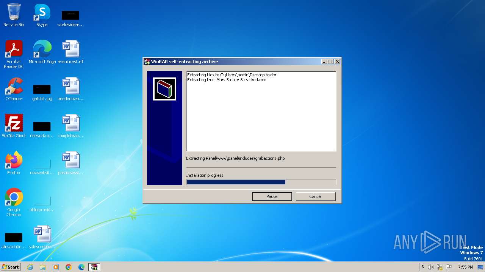The width and height of the screenshot is (485, 272).
Task: Open the worldwidere... desktop file
Action: 70,18
